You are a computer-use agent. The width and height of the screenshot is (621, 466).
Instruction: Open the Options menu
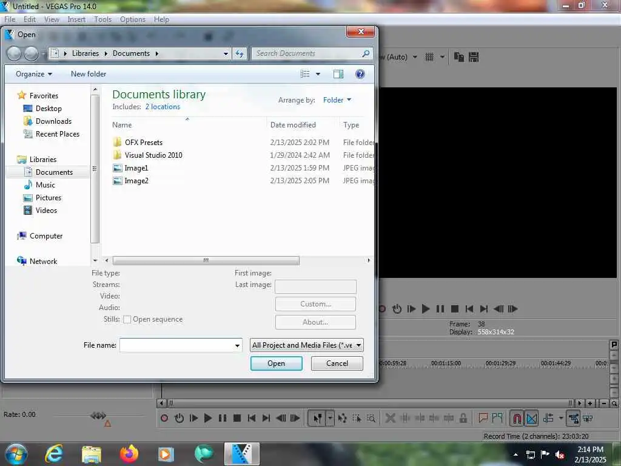(x=133, y=19)
